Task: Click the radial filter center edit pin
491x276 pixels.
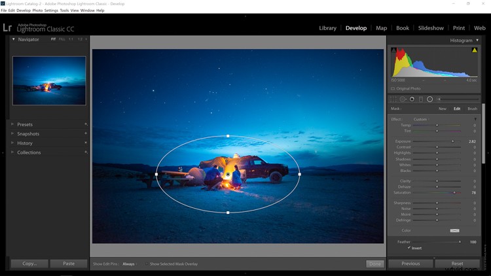Action: coord(228,175)
